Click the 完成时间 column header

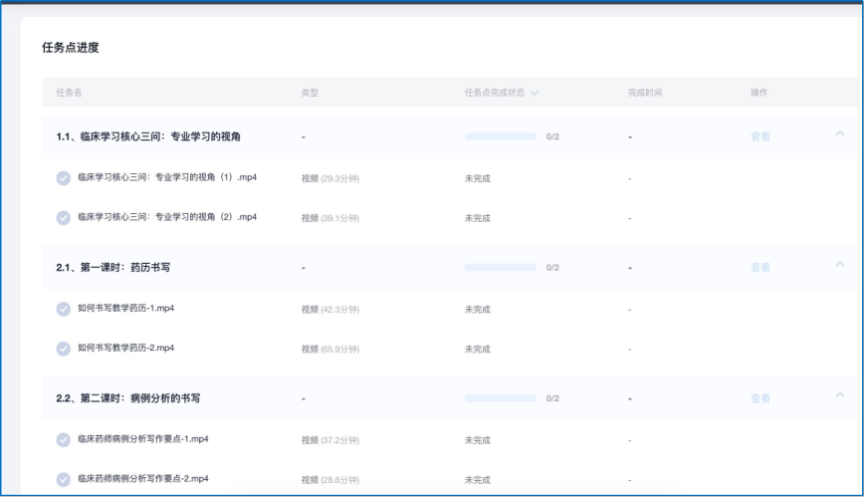click(x=644, y=93)
